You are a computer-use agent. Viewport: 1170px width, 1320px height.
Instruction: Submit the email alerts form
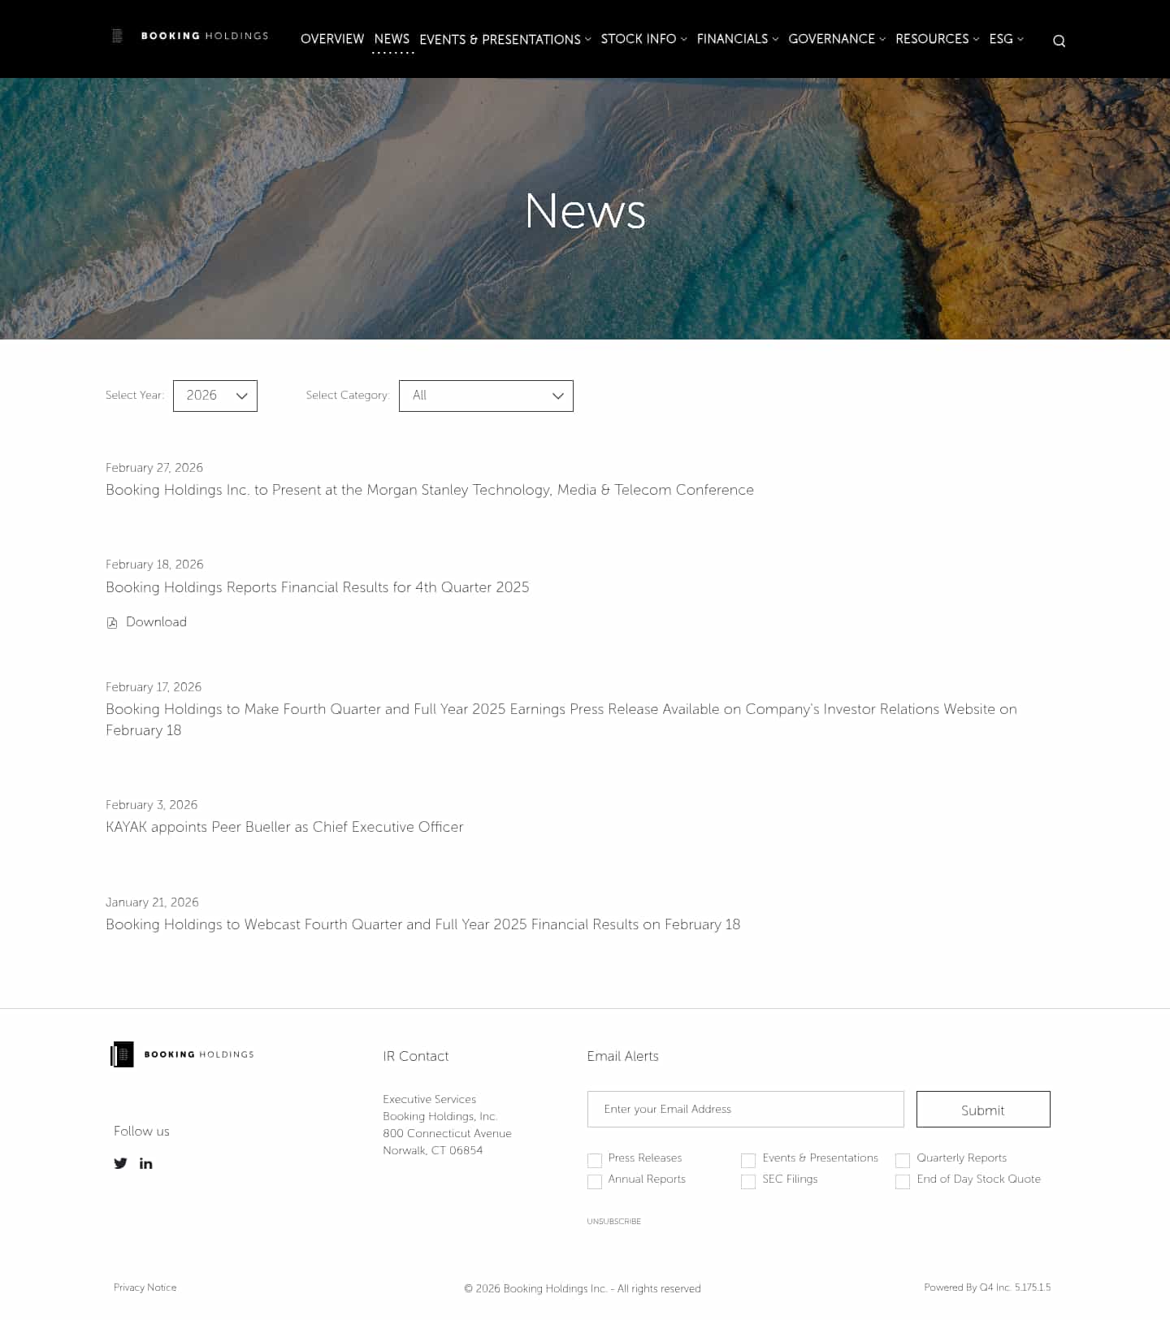coord(983,1110)
